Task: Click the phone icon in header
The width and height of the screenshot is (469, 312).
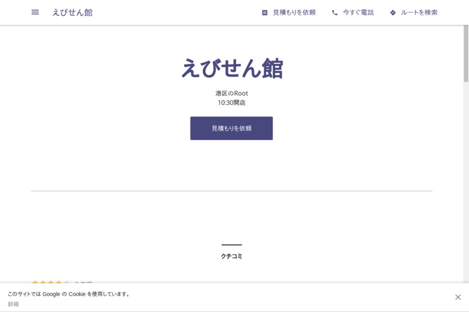Action: [x=335, y=12]
